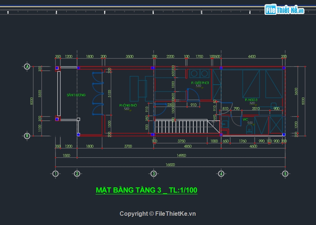Pick grid axis bubble number 3

[153, 173]
